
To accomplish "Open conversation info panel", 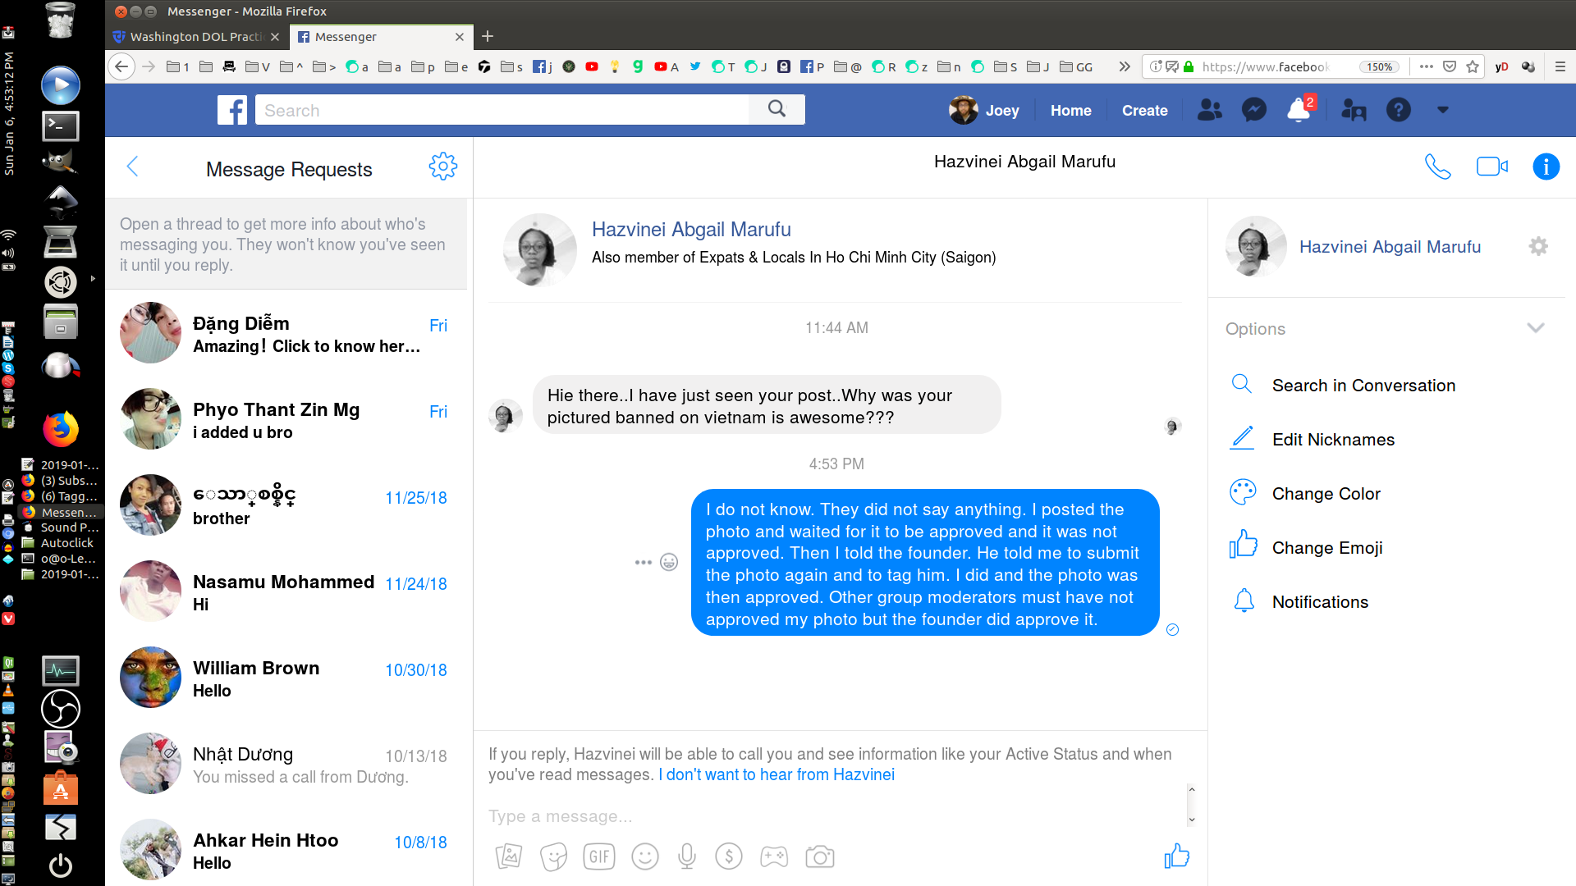I will [1546, 167].
